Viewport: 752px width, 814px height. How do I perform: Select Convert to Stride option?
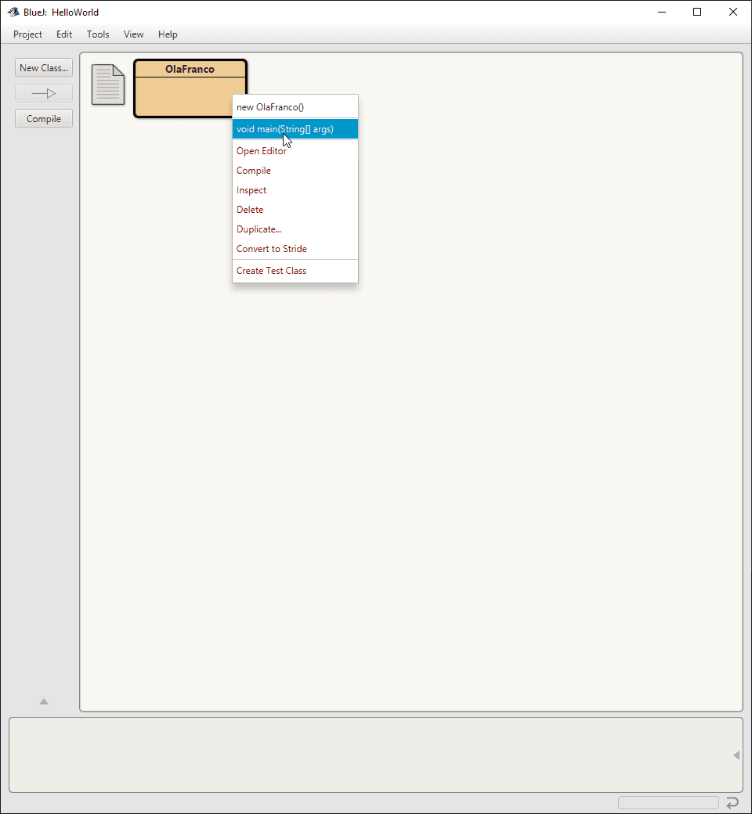coord(272,249)
